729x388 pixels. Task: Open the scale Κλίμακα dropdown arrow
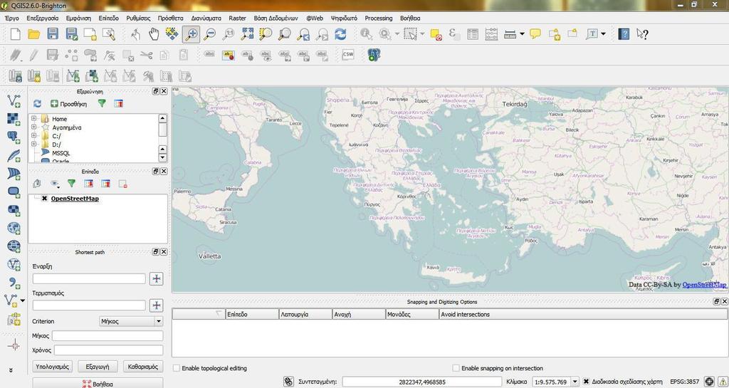pyautogui.click(x=575, y=382)
